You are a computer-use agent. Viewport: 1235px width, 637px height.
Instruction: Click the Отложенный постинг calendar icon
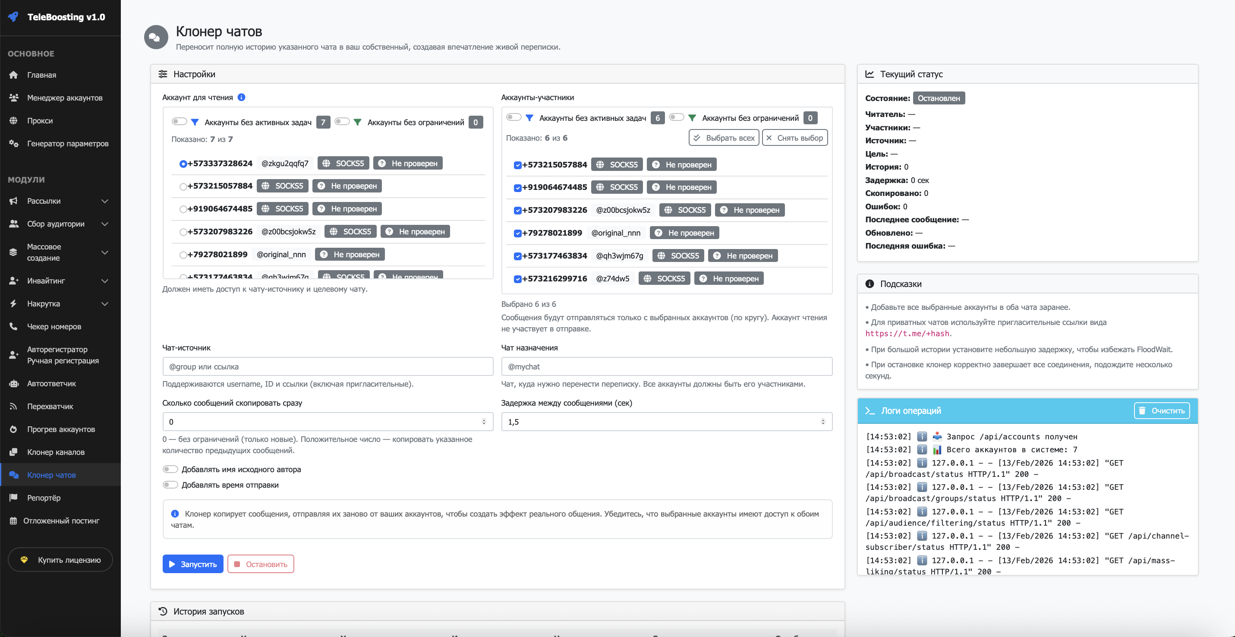tap(13, 520)
